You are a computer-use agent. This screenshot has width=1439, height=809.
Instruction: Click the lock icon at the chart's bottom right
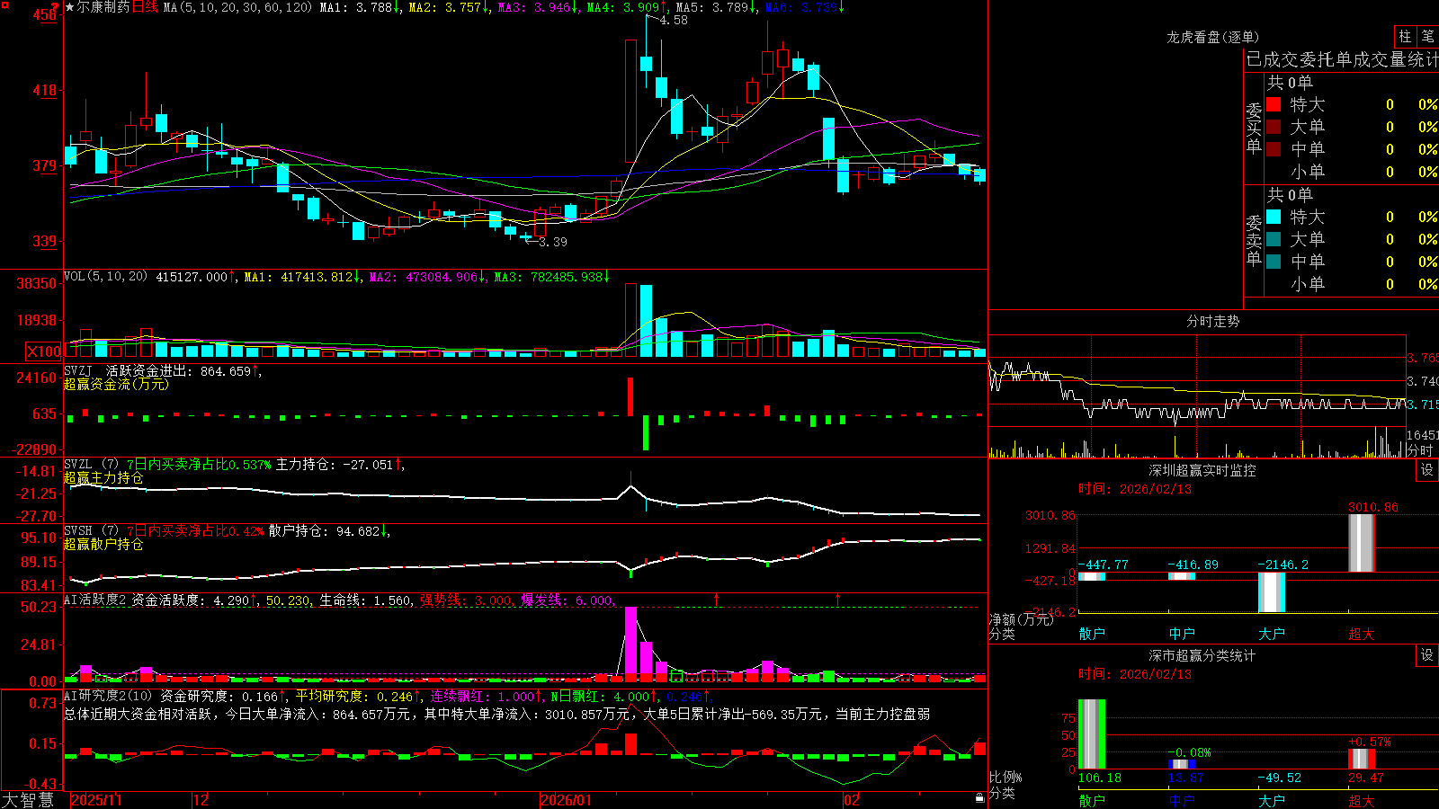980,797
